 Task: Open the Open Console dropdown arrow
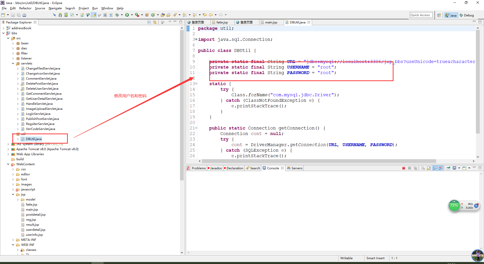coord(469,168)
